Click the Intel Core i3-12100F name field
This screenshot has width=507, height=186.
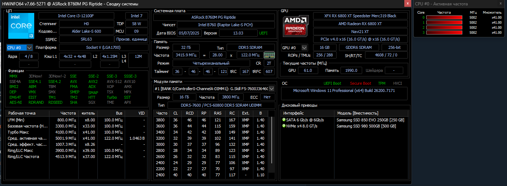point(76,16)
